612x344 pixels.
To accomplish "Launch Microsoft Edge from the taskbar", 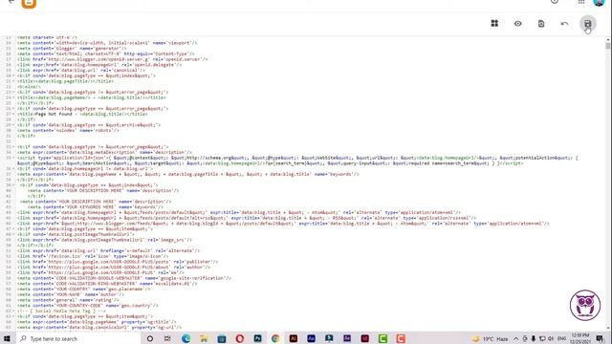I will [x=186, y=338].
